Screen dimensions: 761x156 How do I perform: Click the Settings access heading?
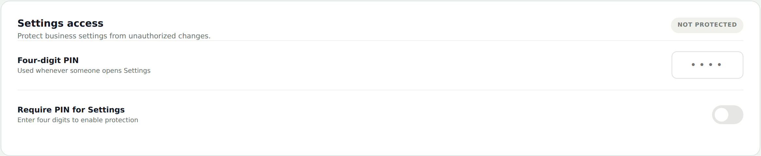click(x=60, y=23)
